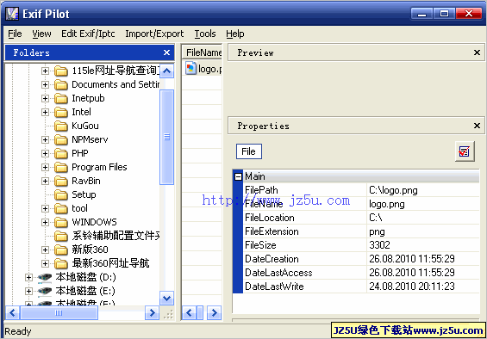Click the File tab in Properties
The height and width of the screenshot is (339, 487).
(249, 151)
